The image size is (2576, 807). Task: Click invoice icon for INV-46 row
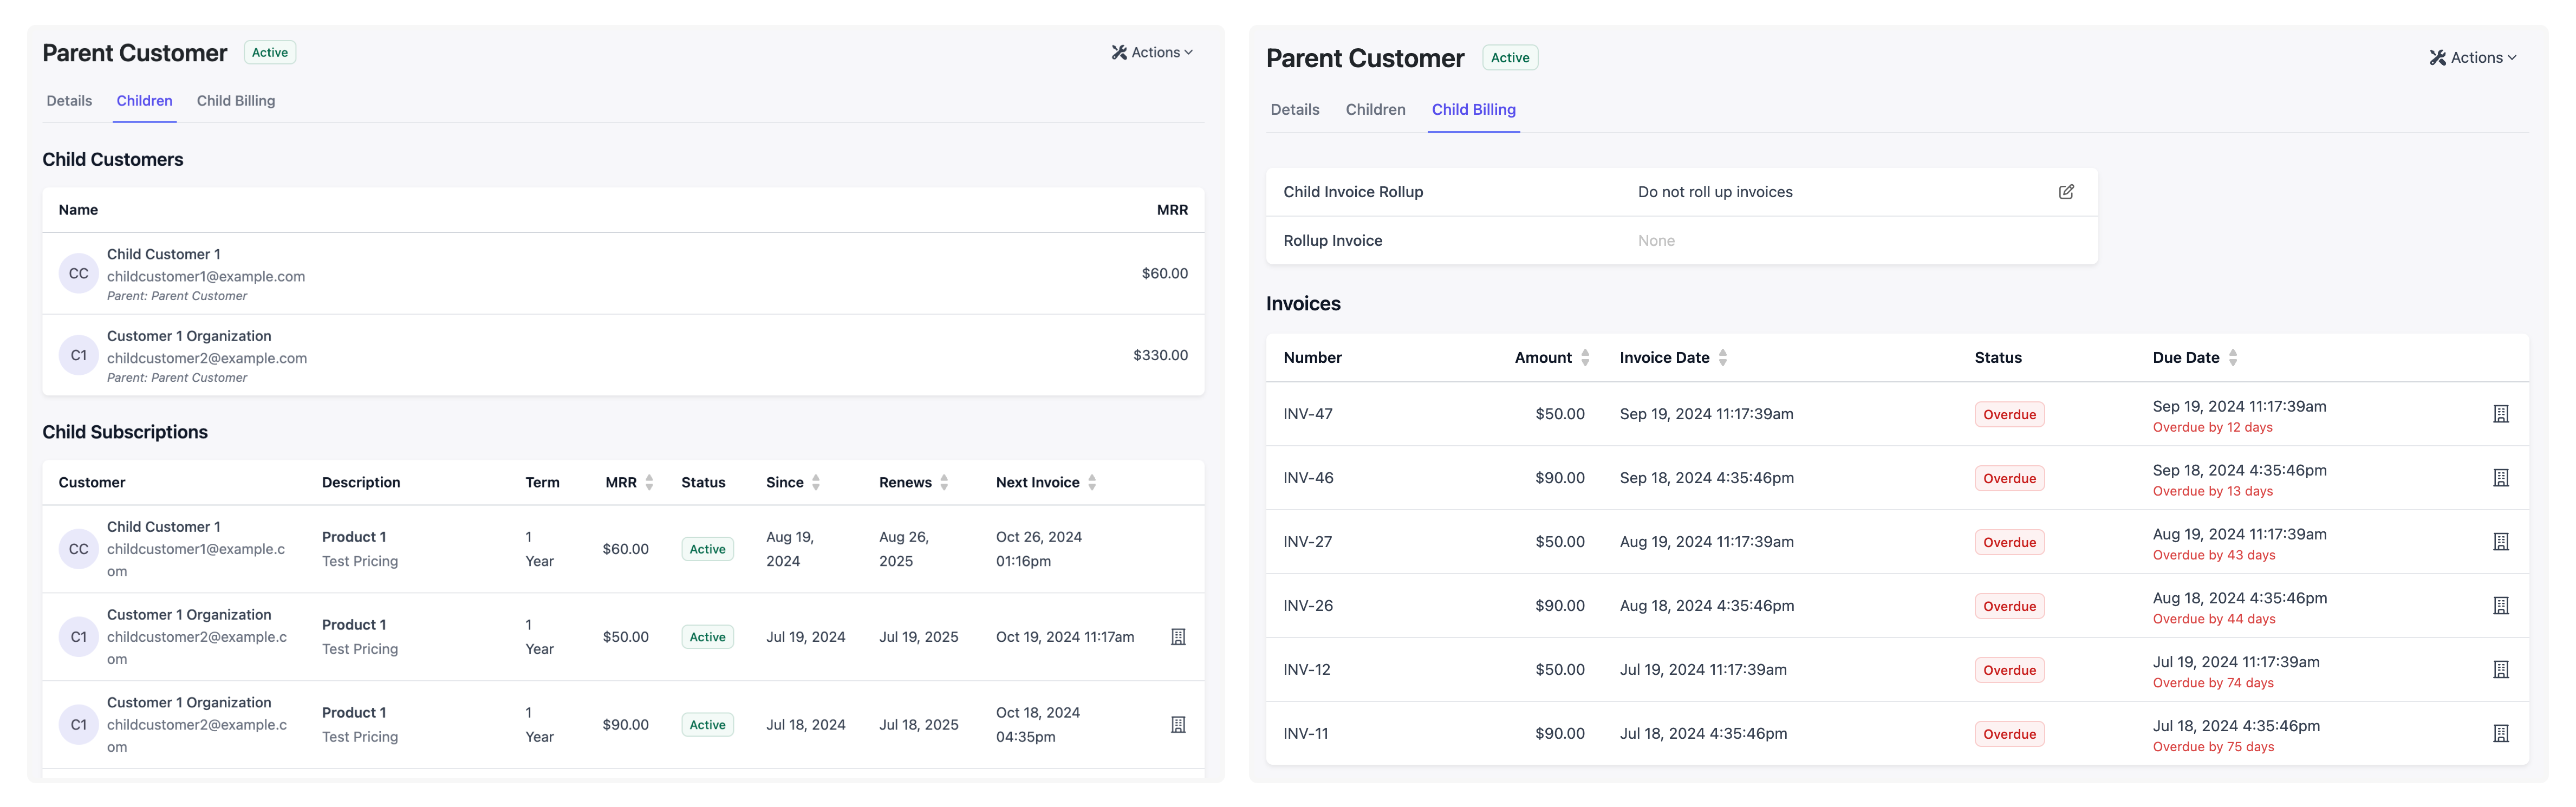coord(2500,478)
